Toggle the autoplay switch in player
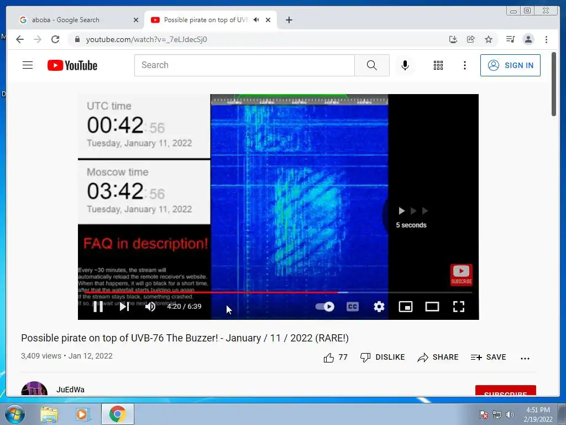This screenshot has height=425, width=566. click(x=325, y=307)
